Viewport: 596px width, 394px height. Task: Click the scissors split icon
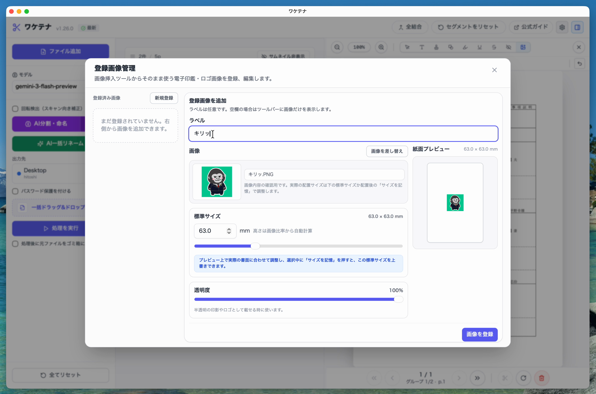click(505, 378)
